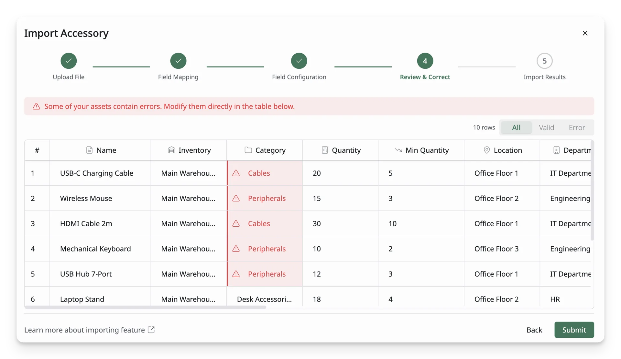
Task: Click the vertical table scrollbar
Action: (x=592, y=190)
